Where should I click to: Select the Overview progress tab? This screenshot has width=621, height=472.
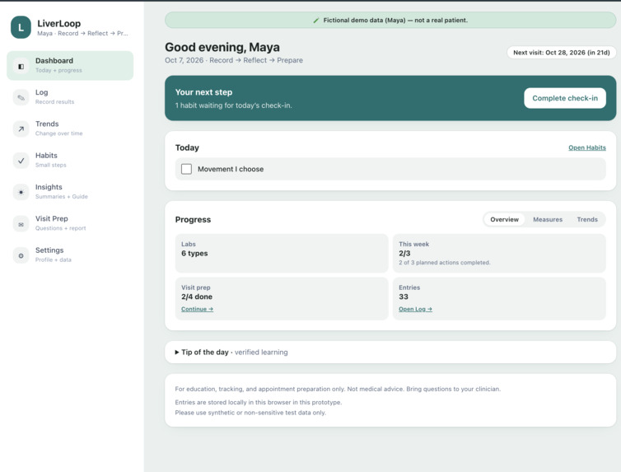click(x=504, y=219)
